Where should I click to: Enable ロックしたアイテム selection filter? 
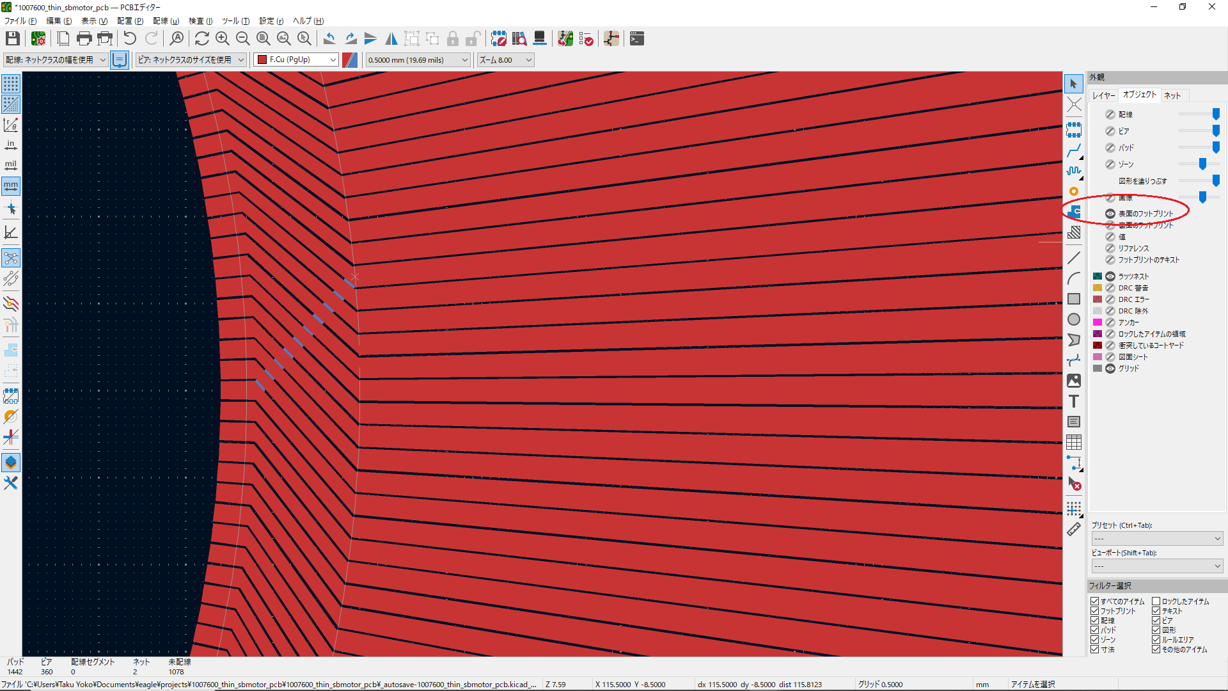click(x=1156, y=601)
